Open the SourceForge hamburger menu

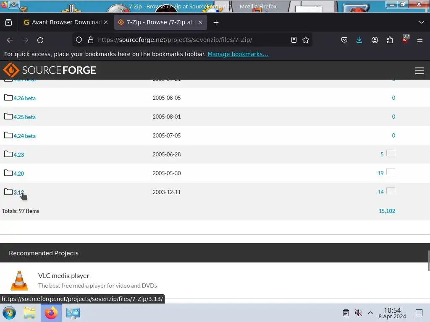[420, 71]
